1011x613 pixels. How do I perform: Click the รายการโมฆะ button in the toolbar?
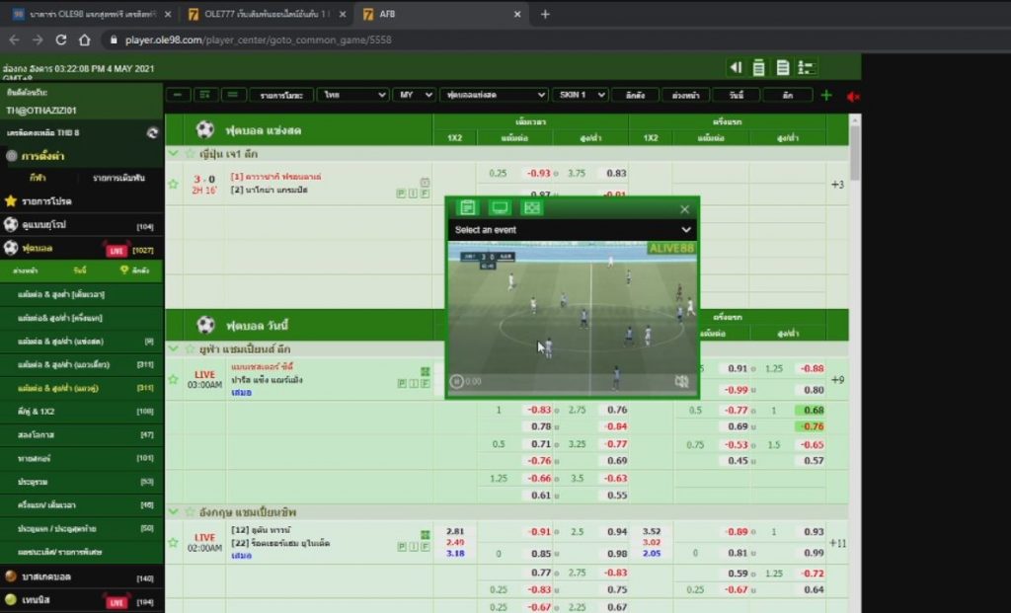point(281,95)
